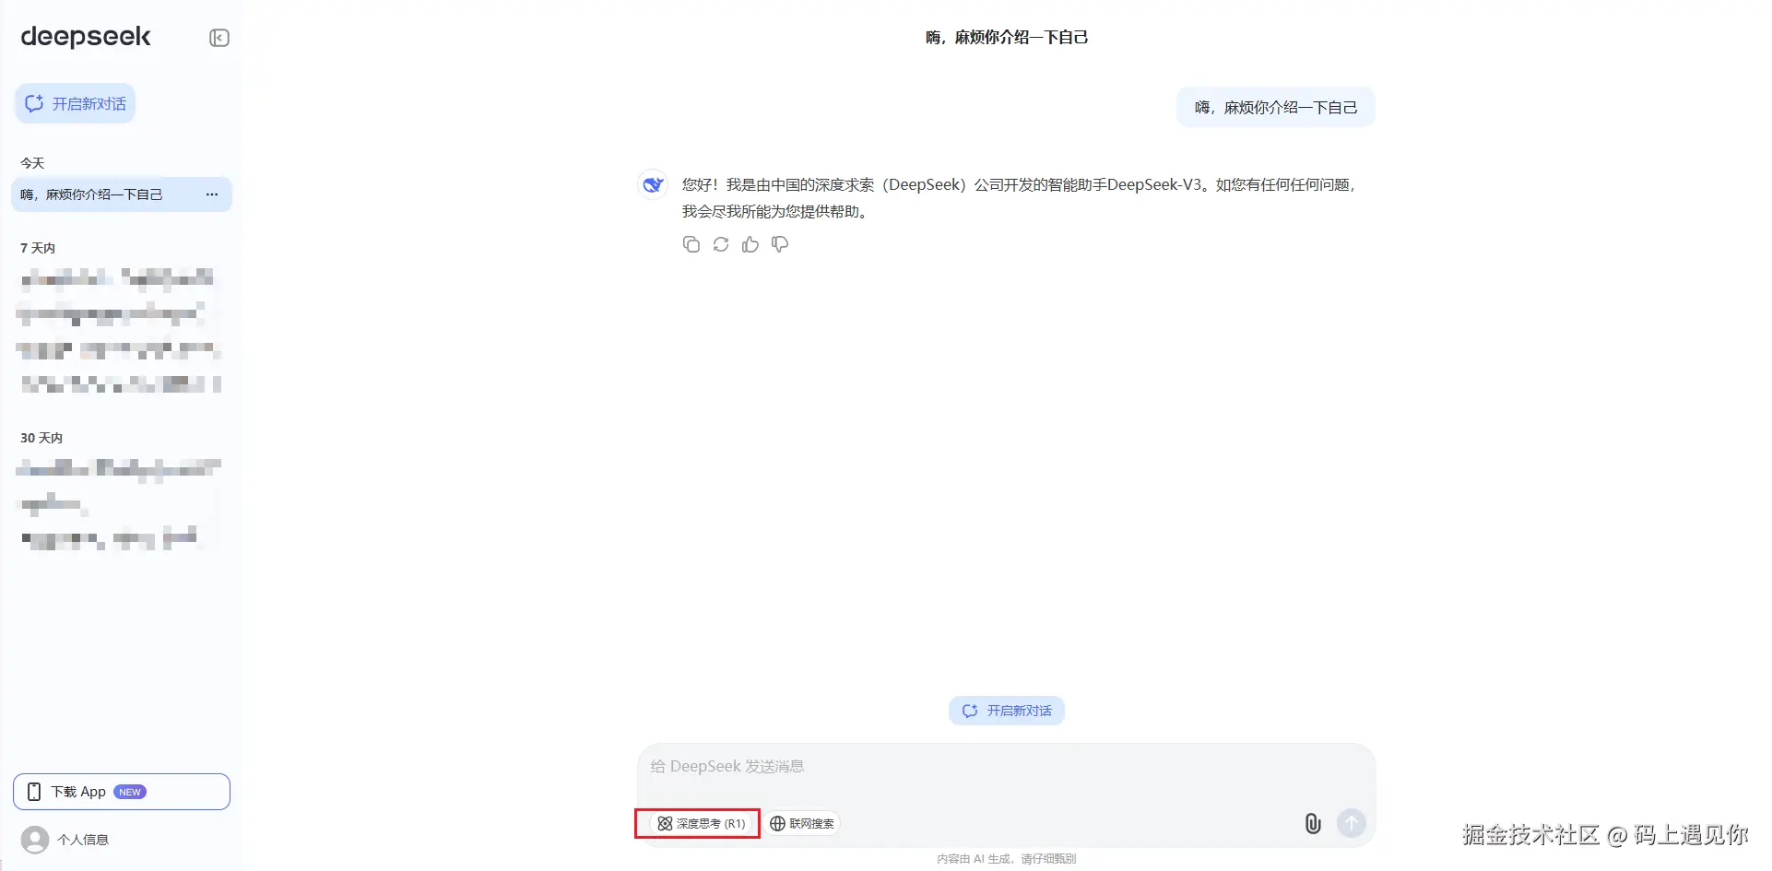The width and height of the screenshot is (1772, 871).
Task: Click the 今天 section label
Action: [32, 163]
